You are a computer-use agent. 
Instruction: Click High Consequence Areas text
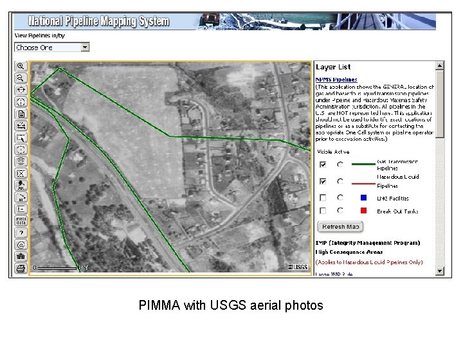[x=349, y=252]
